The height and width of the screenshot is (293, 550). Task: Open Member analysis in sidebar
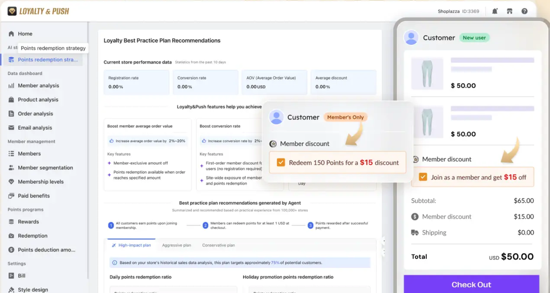(38, 85)
